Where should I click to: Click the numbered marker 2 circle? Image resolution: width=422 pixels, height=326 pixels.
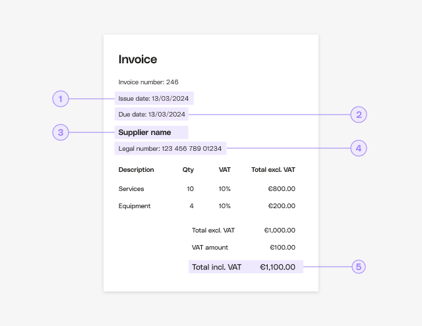point(358,115)
